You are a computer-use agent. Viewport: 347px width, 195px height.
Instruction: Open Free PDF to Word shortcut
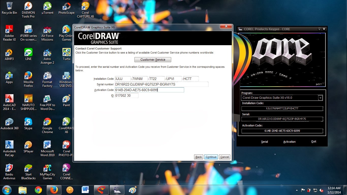coord(47,102)
